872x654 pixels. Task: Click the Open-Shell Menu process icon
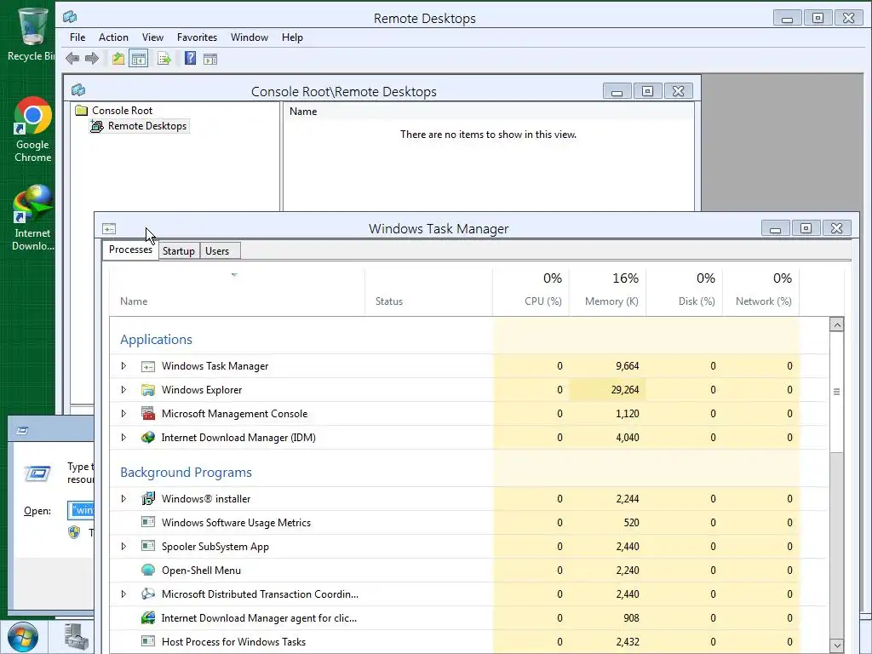click(x=148, y=570)
